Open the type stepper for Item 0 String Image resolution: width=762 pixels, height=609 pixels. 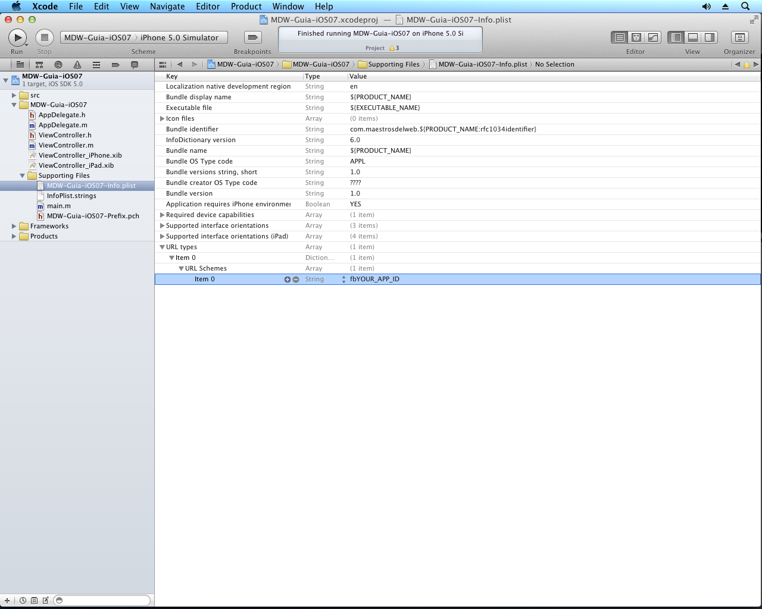343,280
